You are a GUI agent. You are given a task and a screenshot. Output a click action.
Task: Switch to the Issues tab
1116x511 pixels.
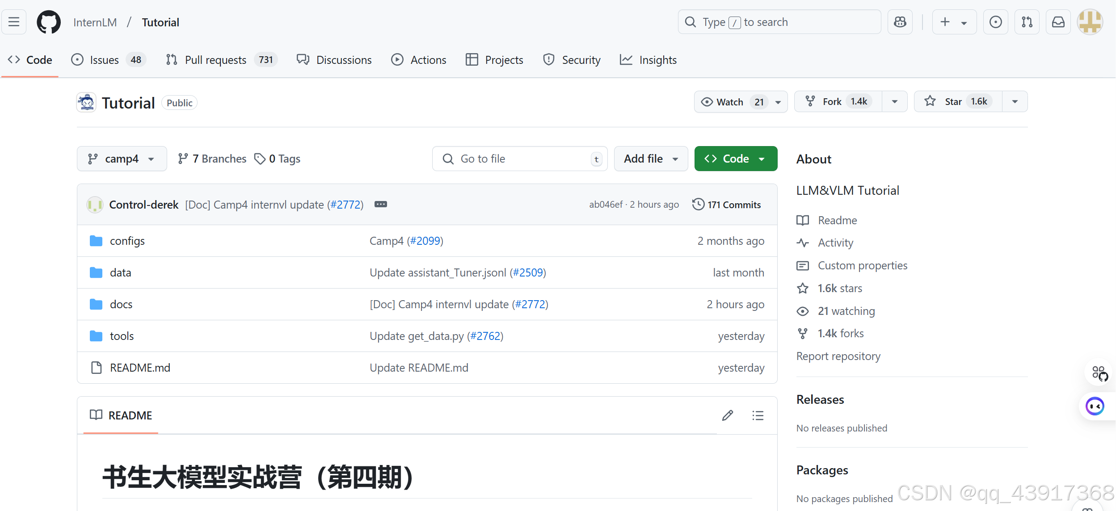[x=104, y=59]
